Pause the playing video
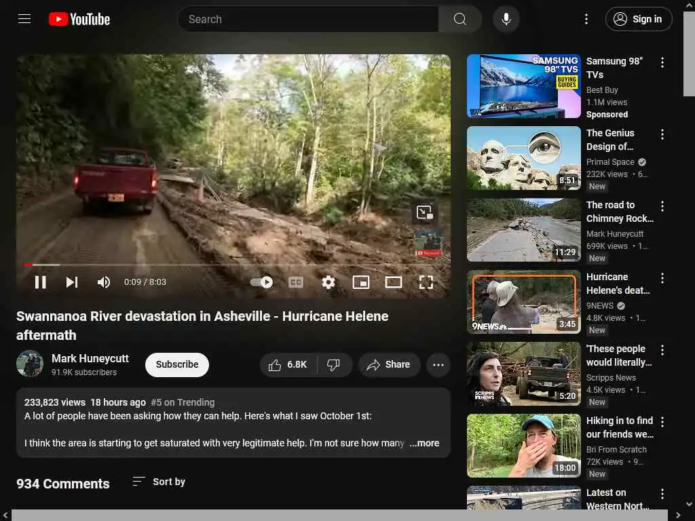695x521 pixels. (40, 282)
